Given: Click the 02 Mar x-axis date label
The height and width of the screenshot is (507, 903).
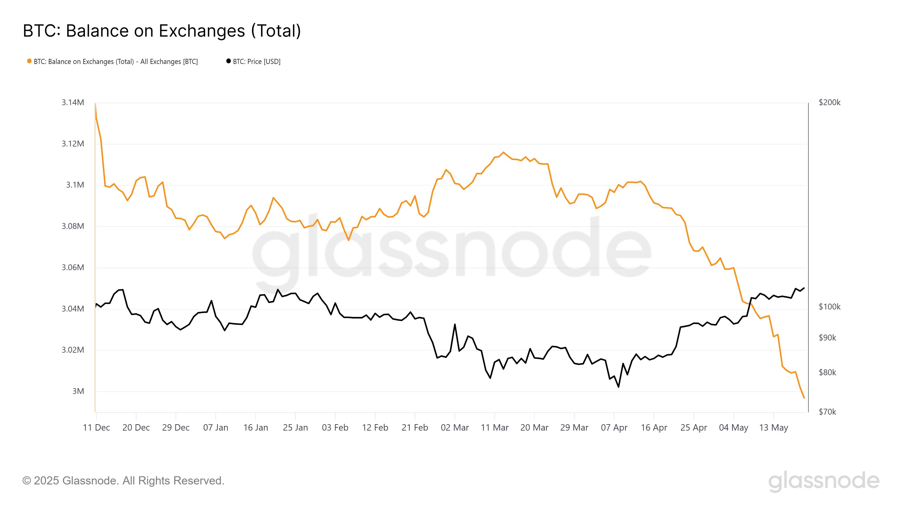Looking at the screenshot, I should [x=455, y=428].
